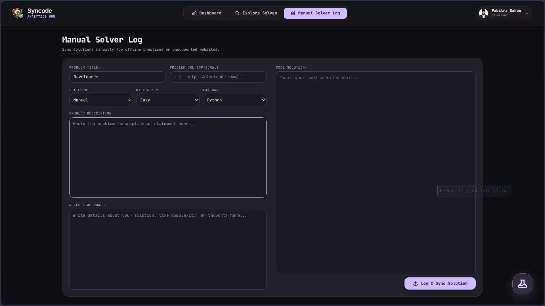The height and width of the screenshot is (306, 545).
Task: Click the Pabitra Sahoo username text
Action: click(x=506, y=11)
